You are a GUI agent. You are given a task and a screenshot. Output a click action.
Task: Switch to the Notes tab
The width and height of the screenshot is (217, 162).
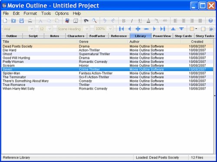coord(55,36)
